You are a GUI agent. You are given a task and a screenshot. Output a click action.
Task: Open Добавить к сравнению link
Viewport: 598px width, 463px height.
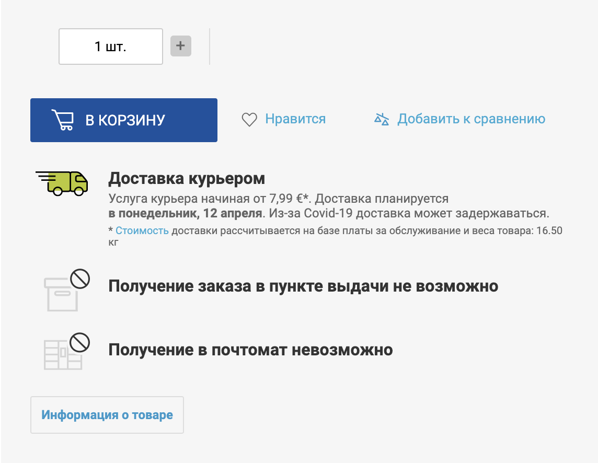471,119
